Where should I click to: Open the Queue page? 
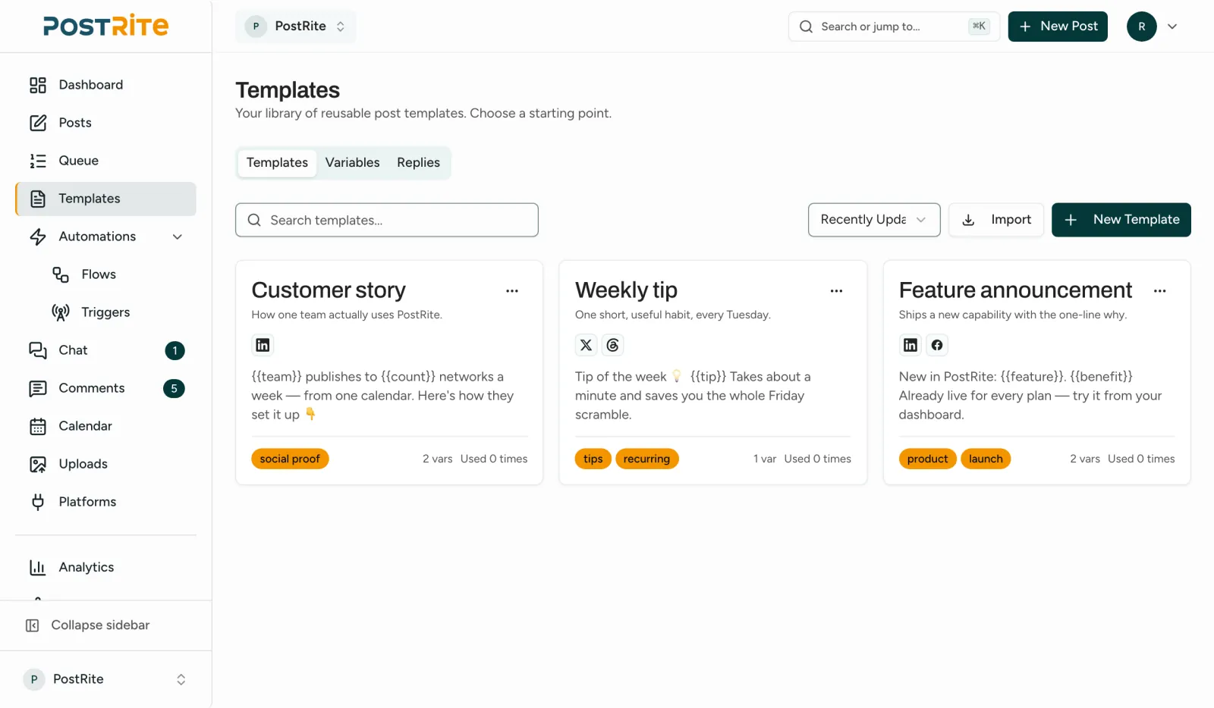[105, 161]
